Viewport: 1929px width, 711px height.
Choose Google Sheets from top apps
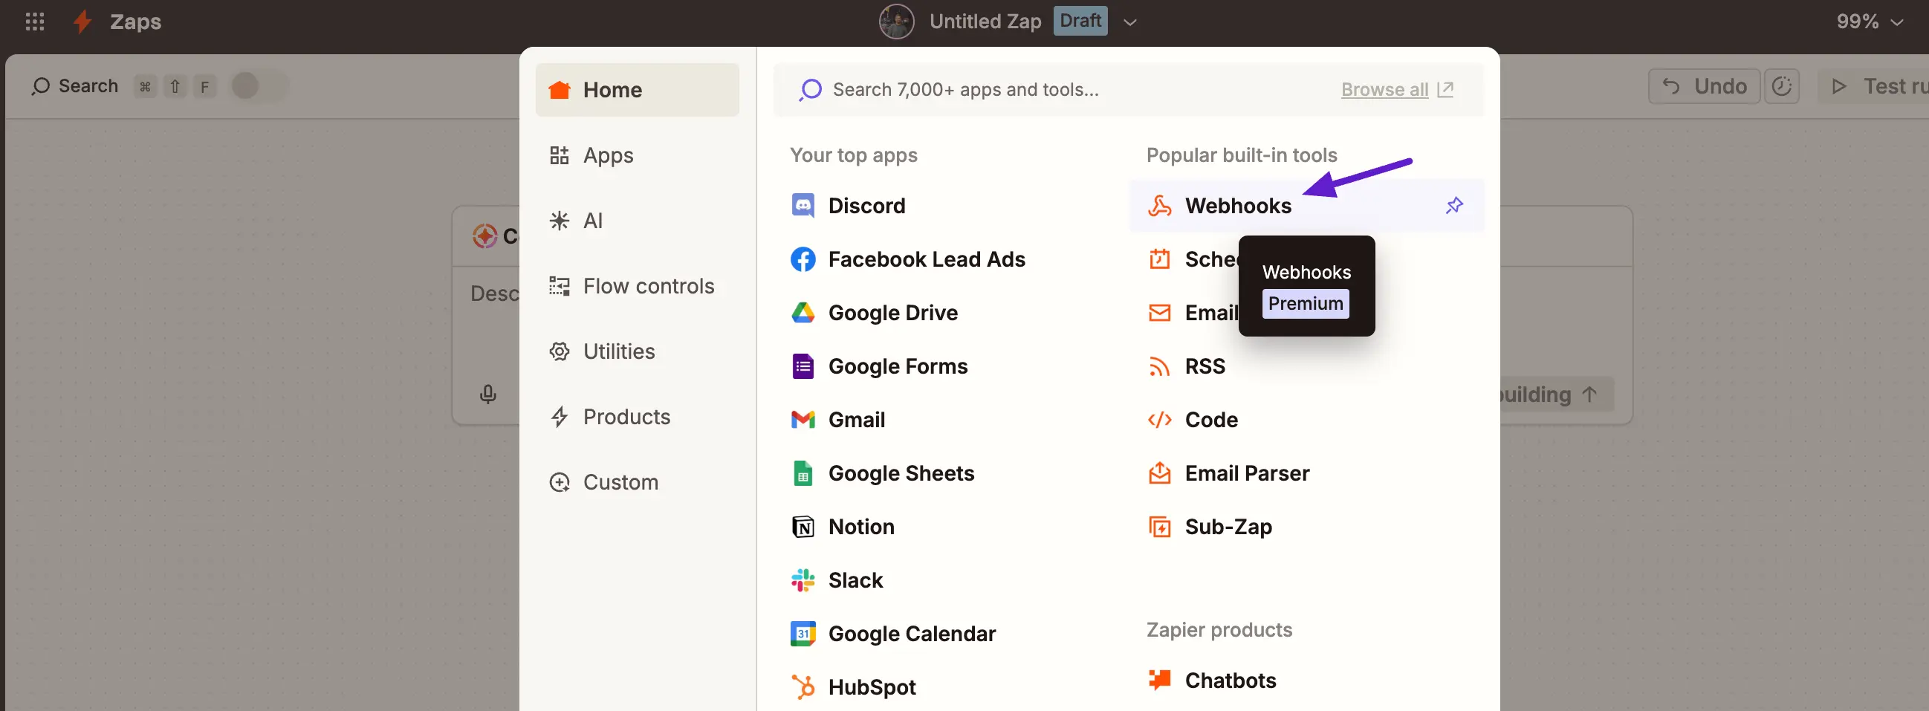(x=901, y=473)
